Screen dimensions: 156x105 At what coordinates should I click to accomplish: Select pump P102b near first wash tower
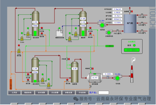pyautogui.click(x=22, y=36)
